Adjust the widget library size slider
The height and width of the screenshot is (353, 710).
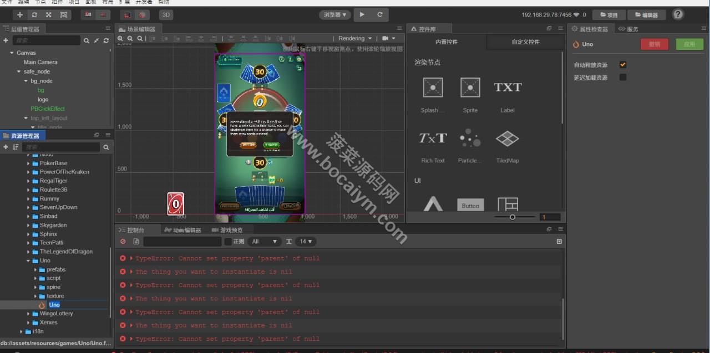point(513,217)
